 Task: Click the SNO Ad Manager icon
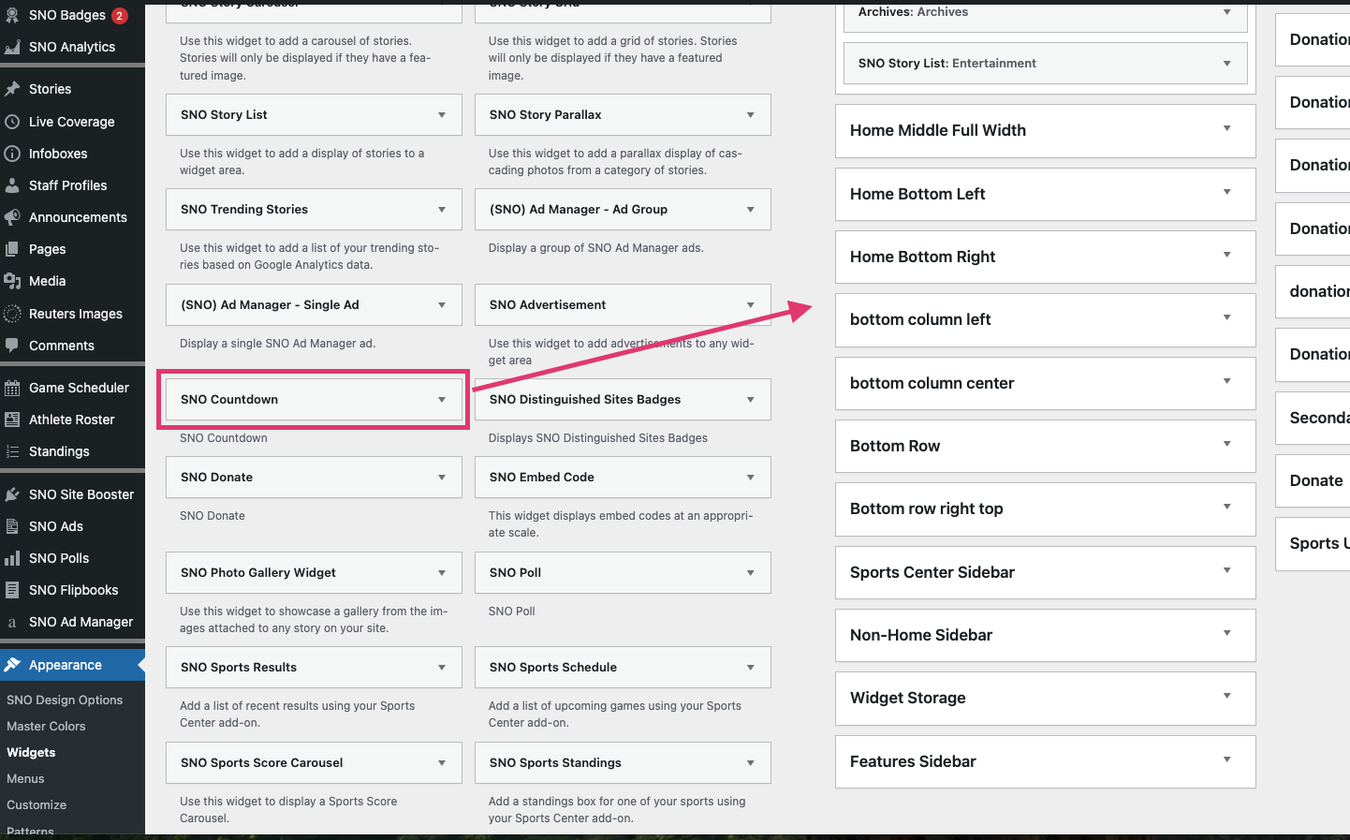tap(12, 622)
